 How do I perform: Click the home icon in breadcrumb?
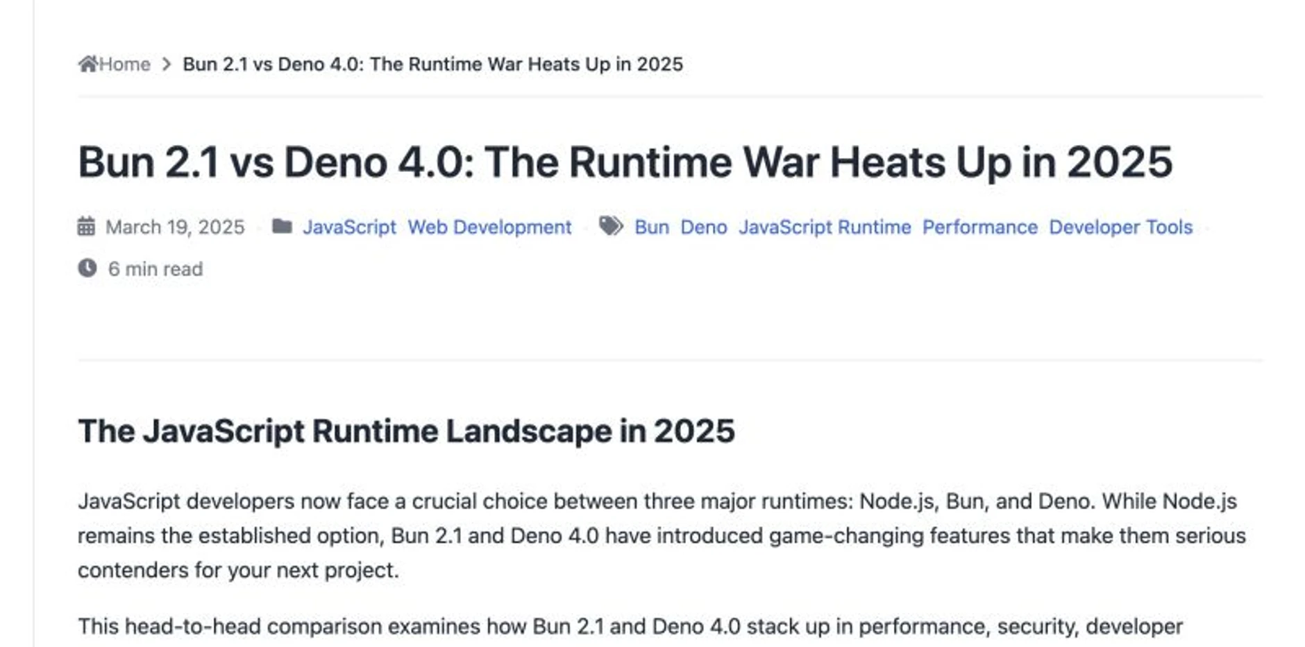(x=87, y=64)
